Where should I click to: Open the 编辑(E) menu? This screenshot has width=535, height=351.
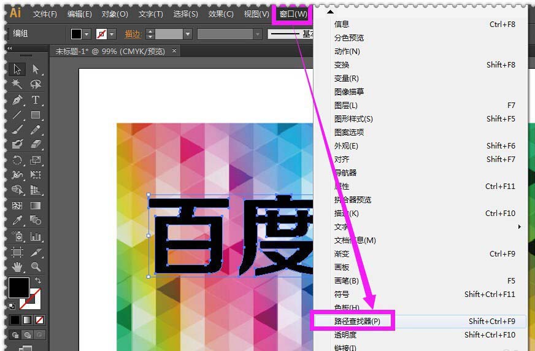80,14
